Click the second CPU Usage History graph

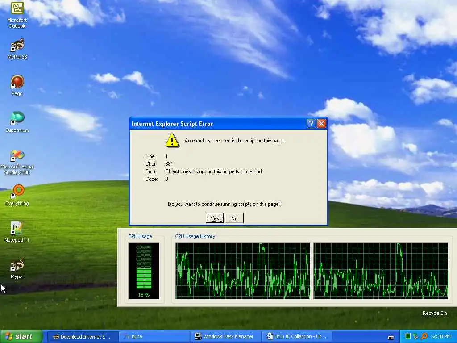381,271
